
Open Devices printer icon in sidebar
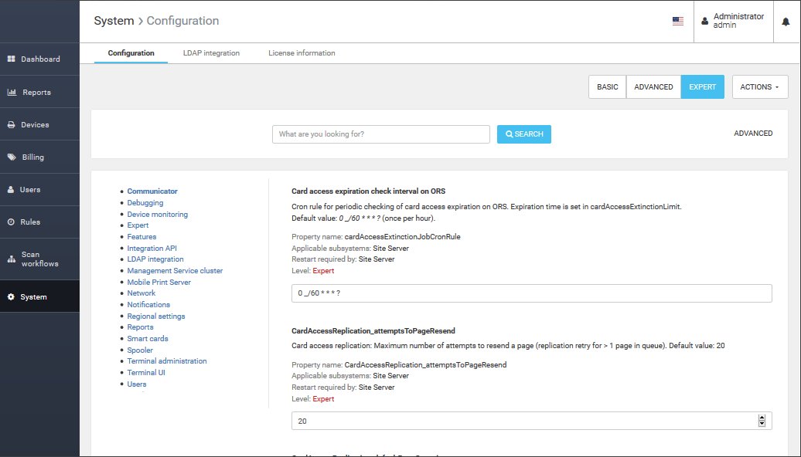coord(12,125)
